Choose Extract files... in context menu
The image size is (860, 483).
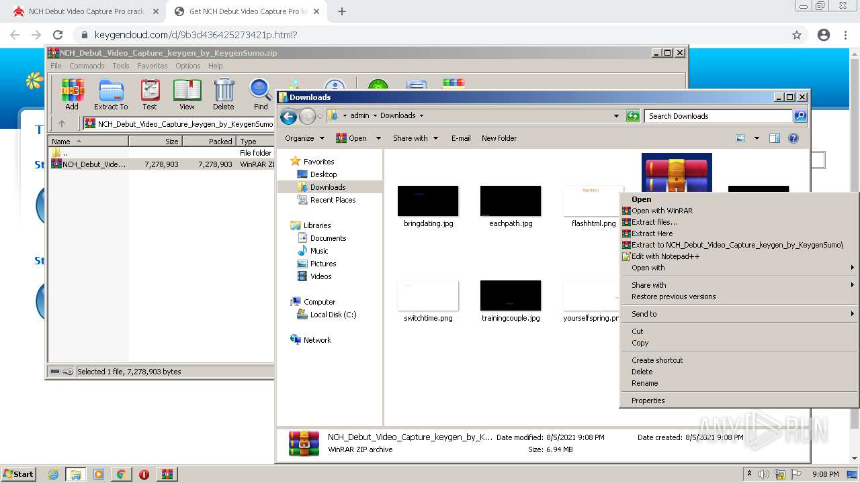click(739, 222)
